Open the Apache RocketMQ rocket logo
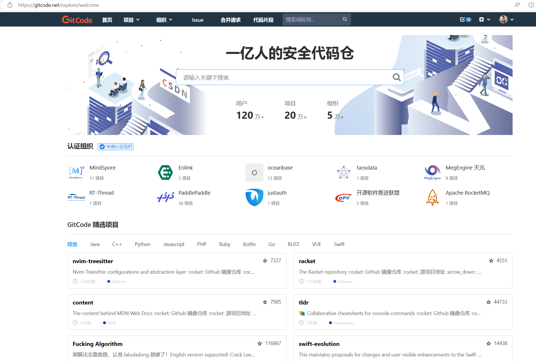 click(432, 197)
